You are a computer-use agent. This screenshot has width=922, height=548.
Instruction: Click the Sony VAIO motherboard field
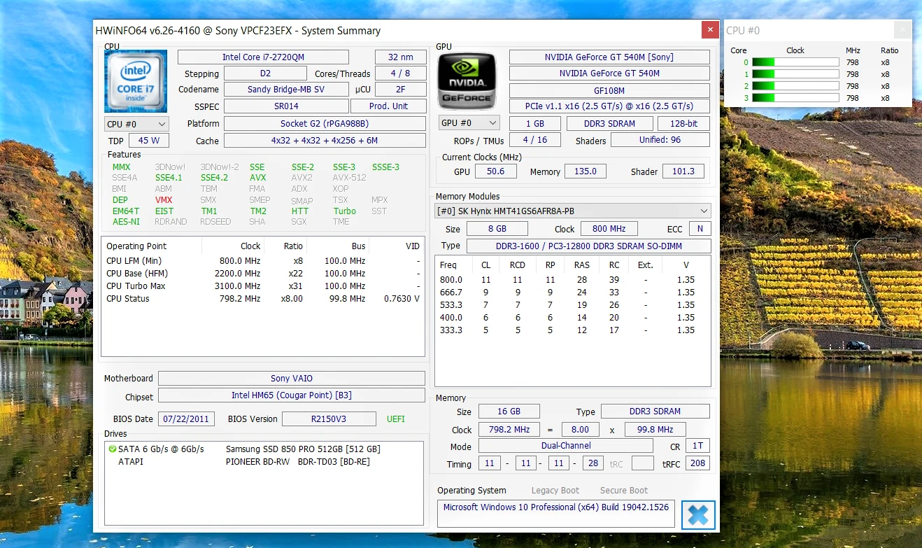point(292,379)
